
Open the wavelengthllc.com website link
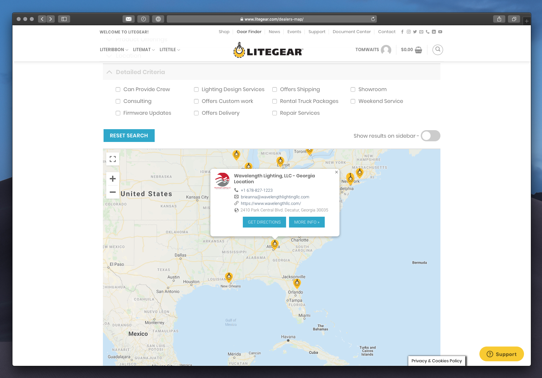(271, 204)
